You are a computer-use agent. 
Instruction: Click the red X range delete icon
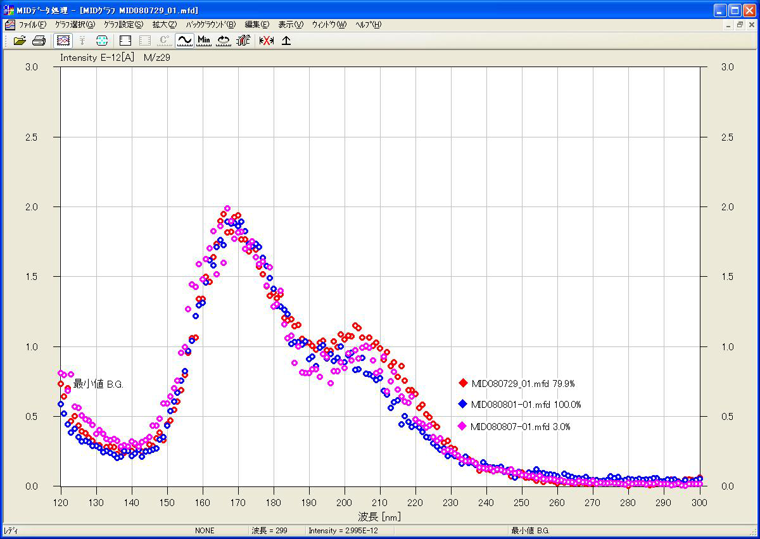coord(266,41)
